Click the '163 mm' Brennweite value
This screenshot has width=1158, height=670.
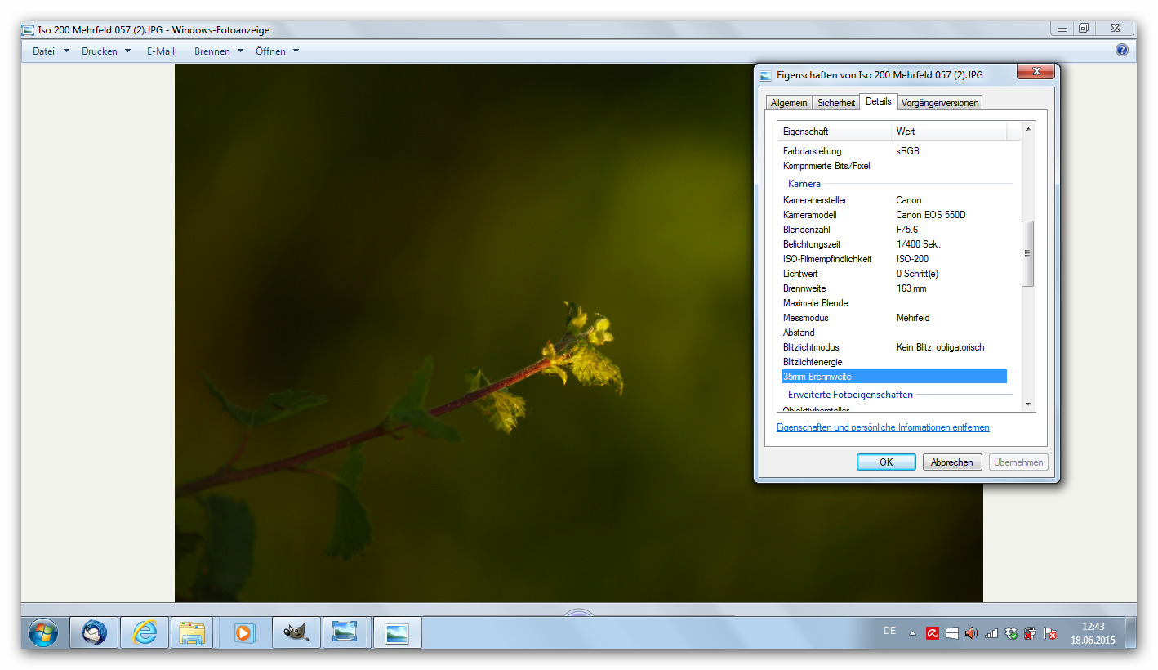pyautogui.click(x=911, y=288)
